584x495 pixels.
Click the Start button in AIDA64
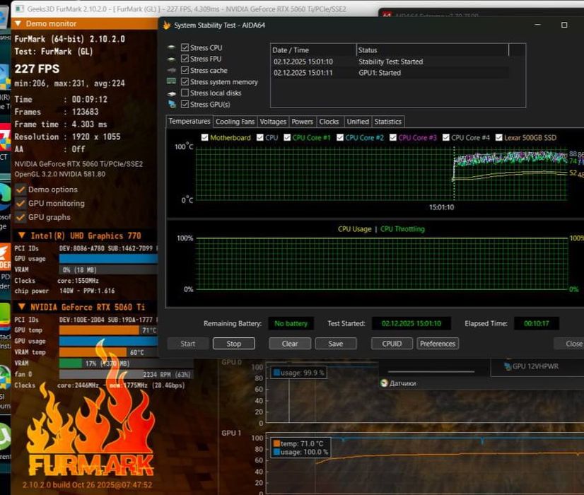188,344
